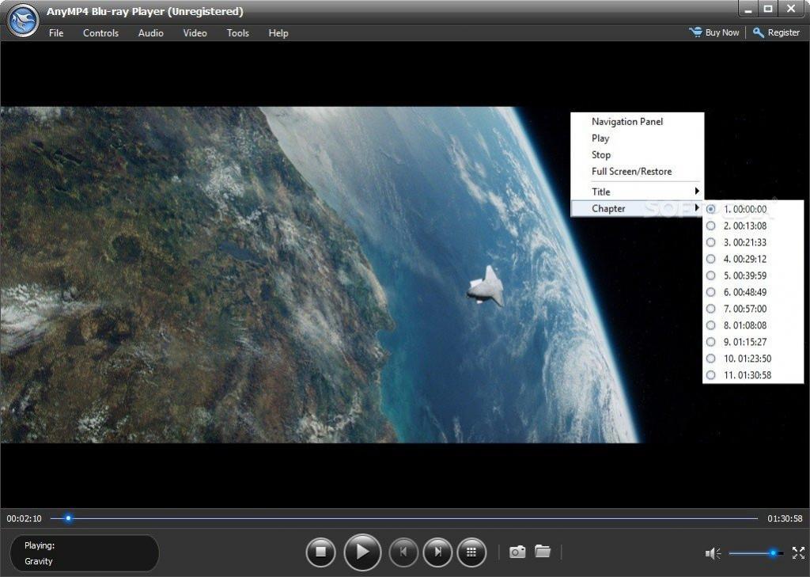810x577 pixels.
Task: Open the menu grid icon
Action: click(471, 552)
